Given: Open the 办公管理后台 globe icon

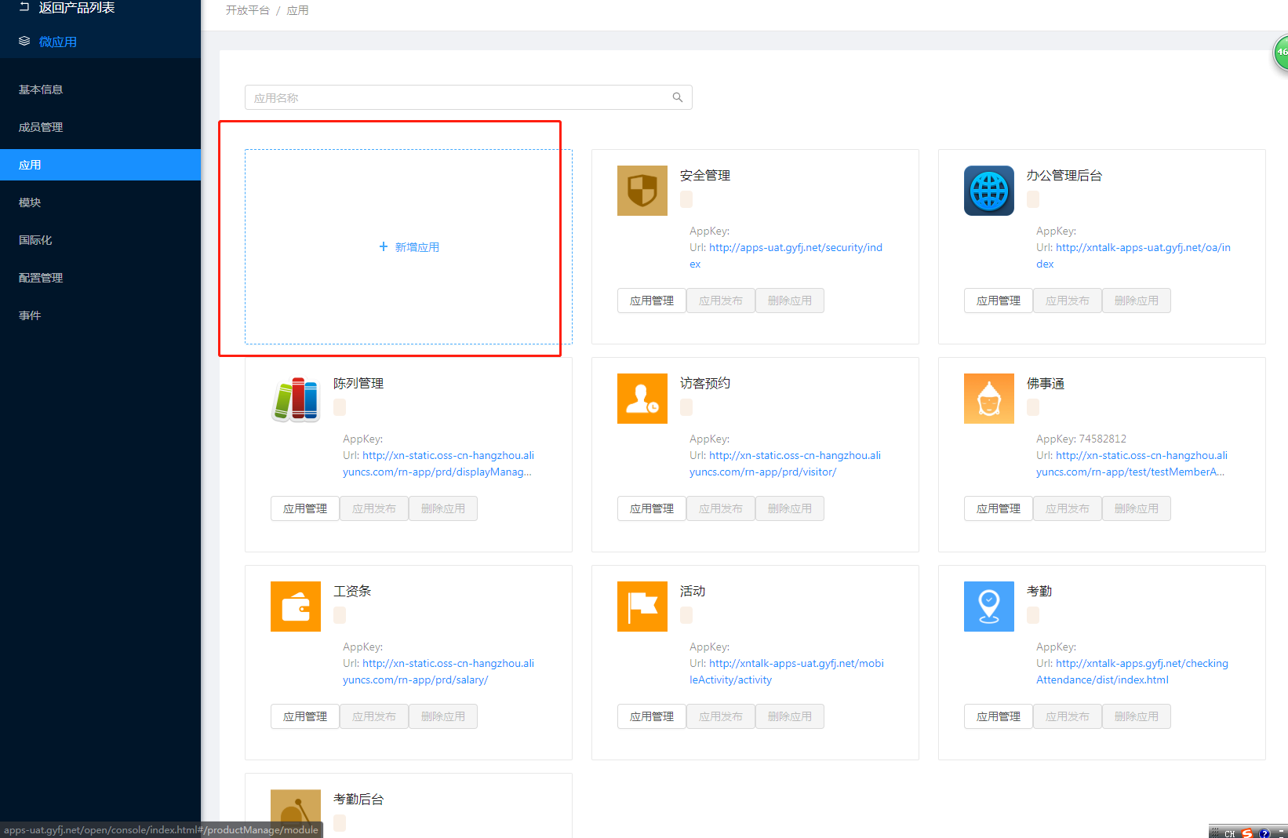Looking at the screenshot, I should [x=989, y=191].
